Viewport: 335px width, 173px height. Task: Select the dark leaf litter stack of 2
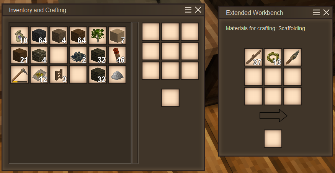point(78,55)
